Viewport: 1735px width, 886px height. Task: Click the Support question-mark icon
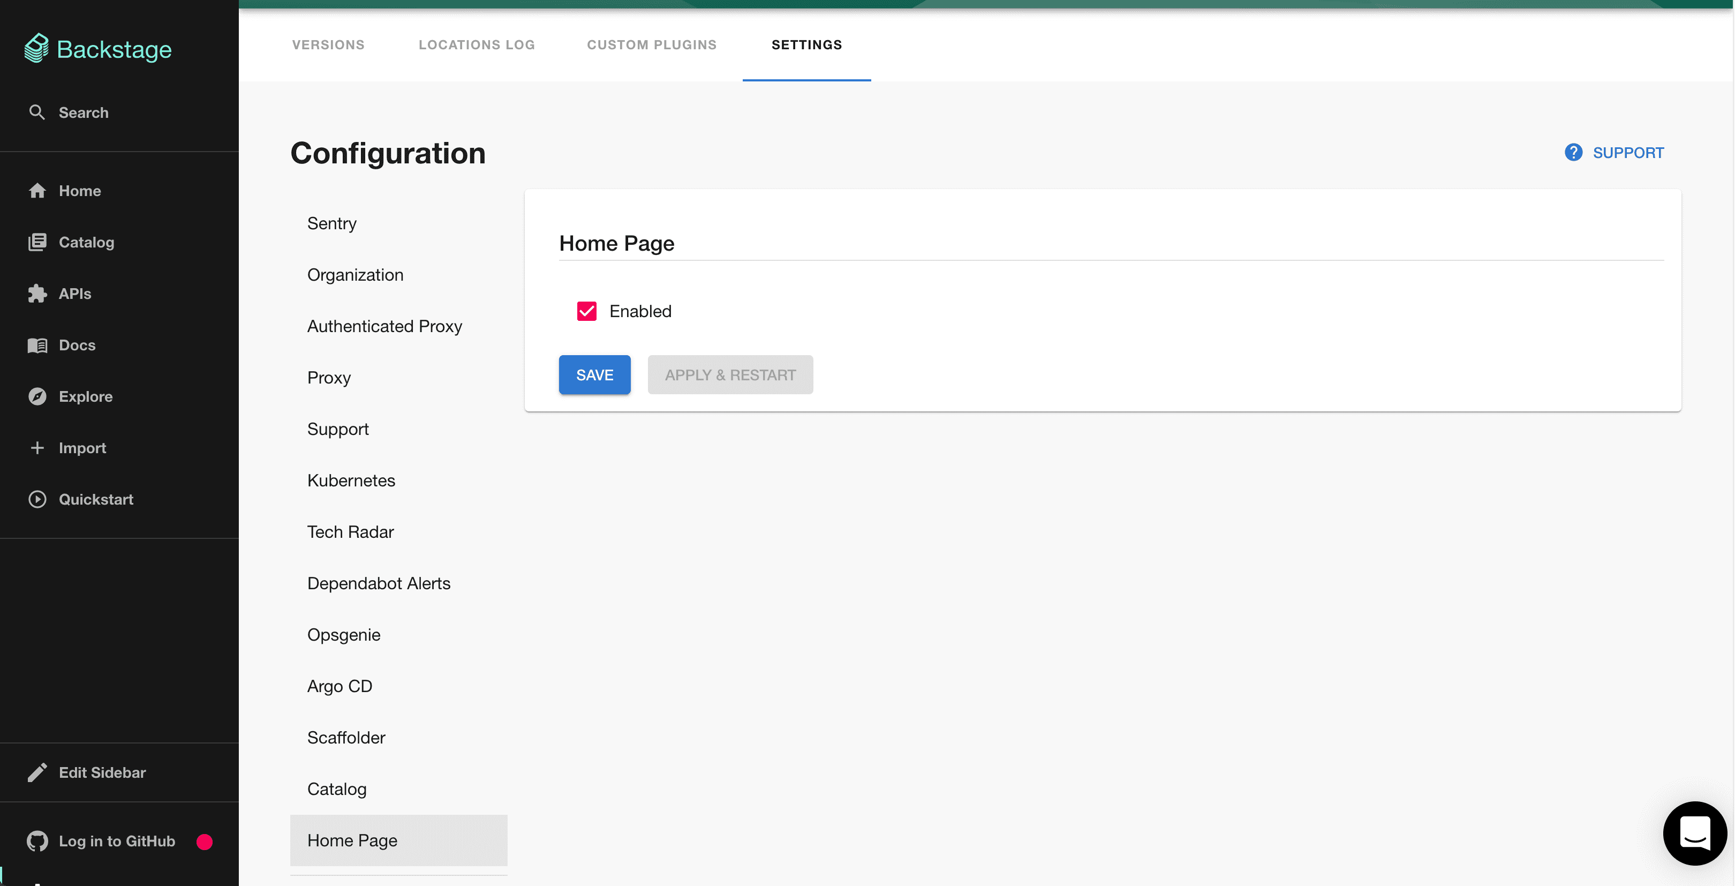[x=1573, y=152]
